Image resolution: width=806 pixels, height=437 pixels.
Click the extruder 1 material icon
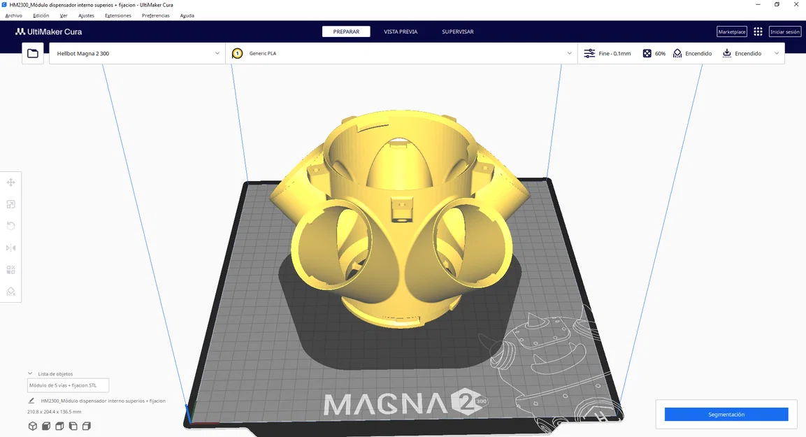(x=237, y=53)
